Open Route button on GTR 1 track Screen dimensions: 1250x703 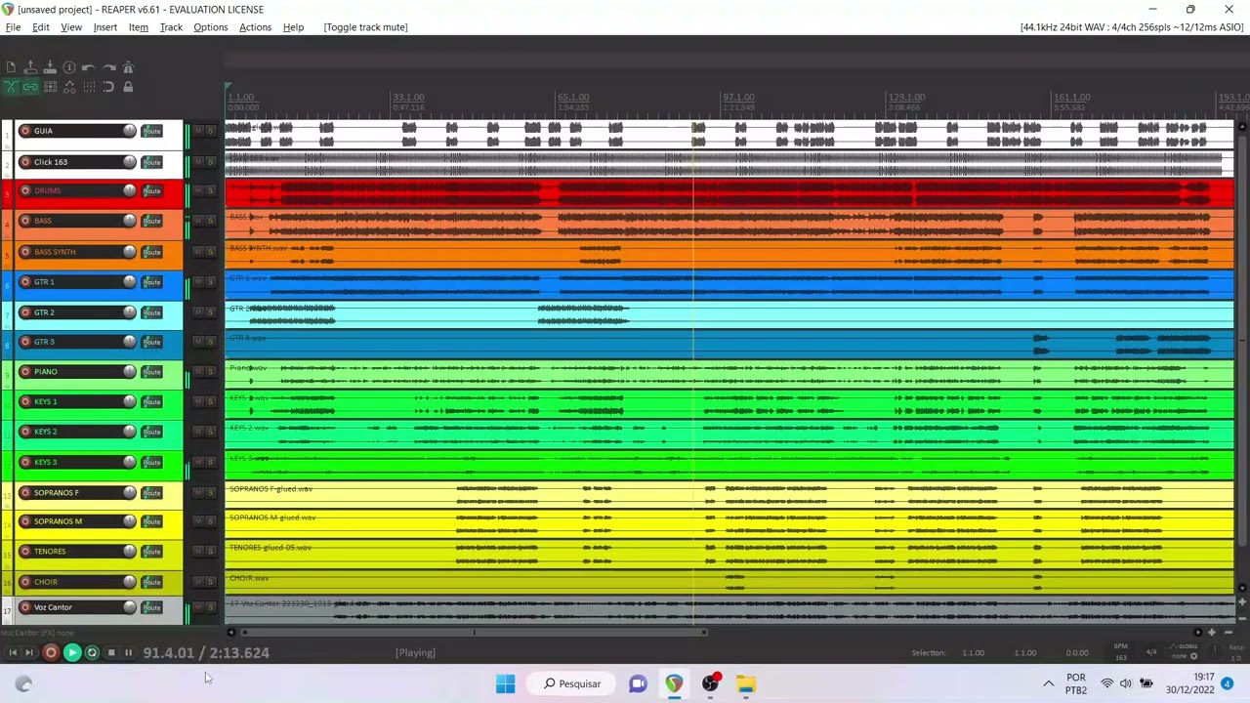[x=151, y=282]
